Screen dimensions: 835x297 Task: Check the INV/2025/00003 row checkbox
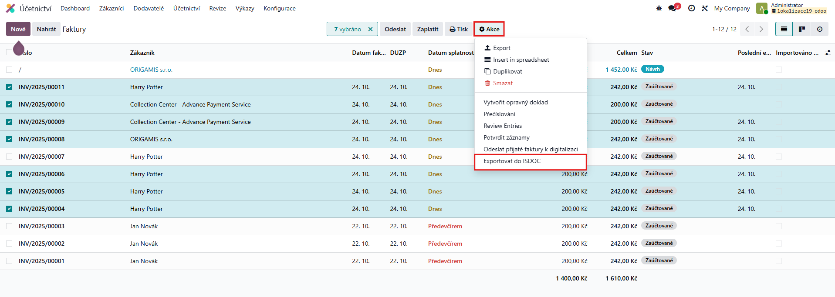point(9,226)
